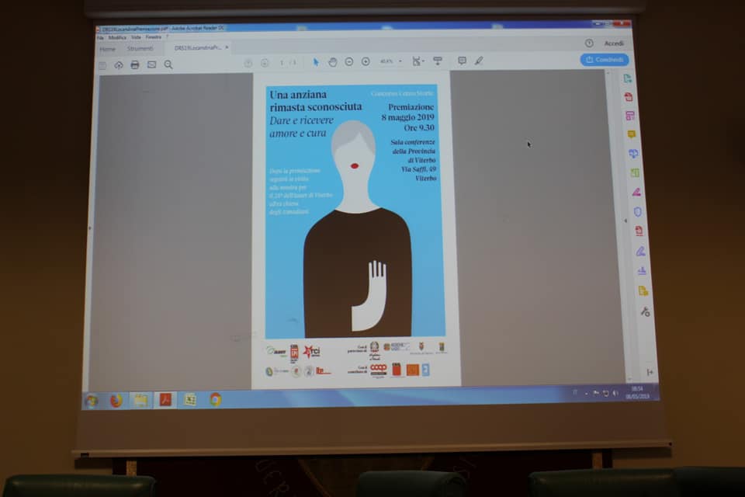The width and height of the screenshot is (745, 497).
Task: Click the zoom in plus icon
Action: [366, 61]
